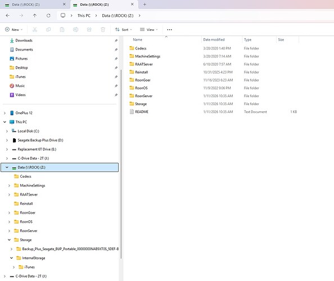Open iTunes in Quick access
This screenshot has width=334, height=281.
[x=20, y=76]
